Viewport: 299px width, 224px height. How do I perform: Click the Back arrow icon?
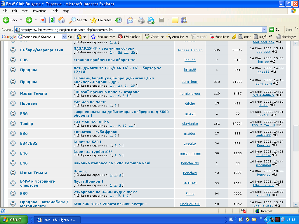click(6, 20)
